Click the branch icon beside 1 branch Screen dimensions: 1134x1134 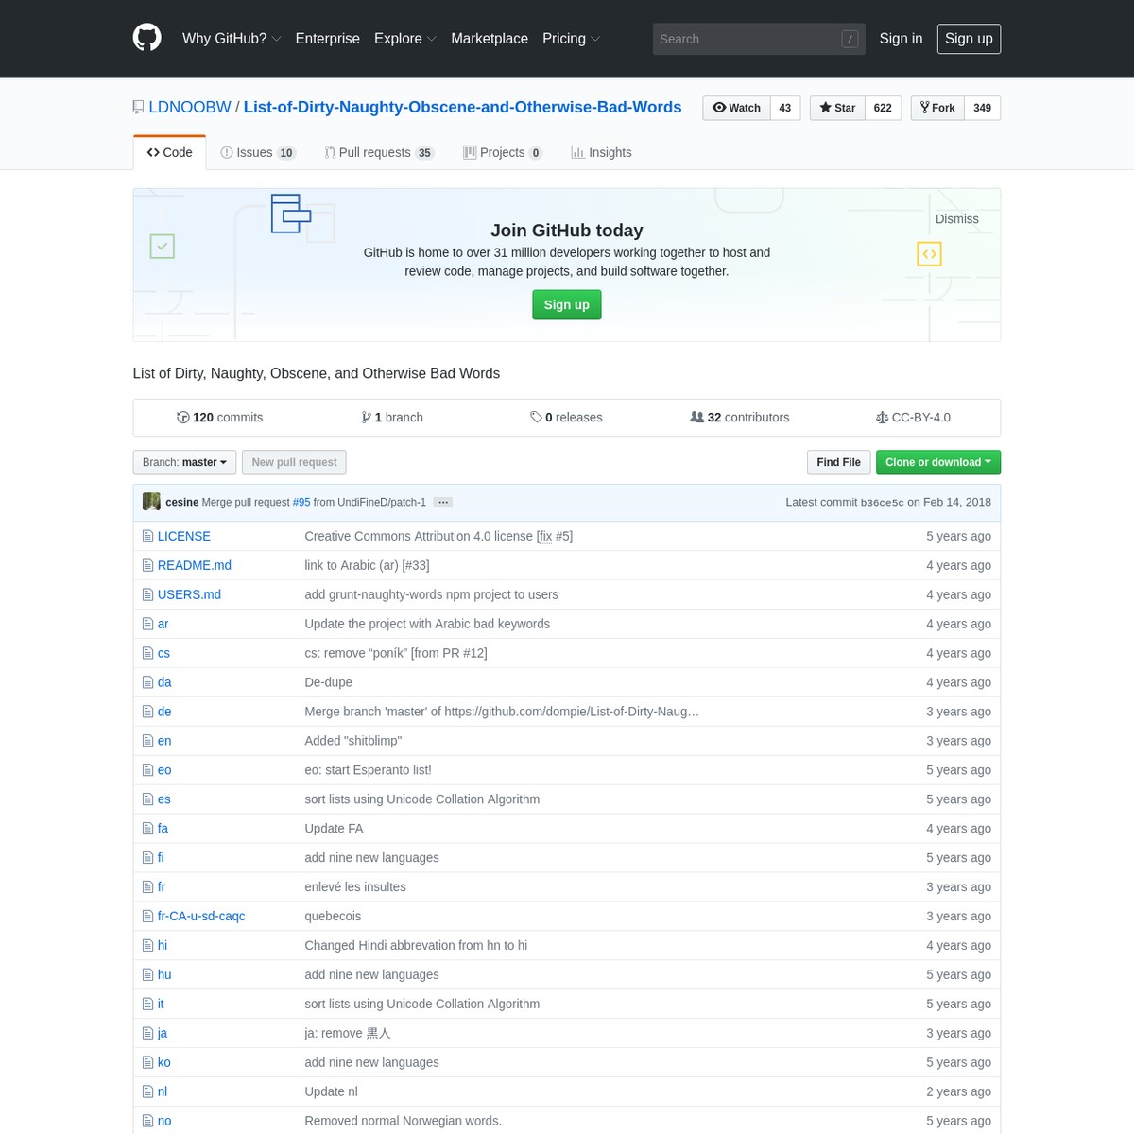[x=366, y=417]
